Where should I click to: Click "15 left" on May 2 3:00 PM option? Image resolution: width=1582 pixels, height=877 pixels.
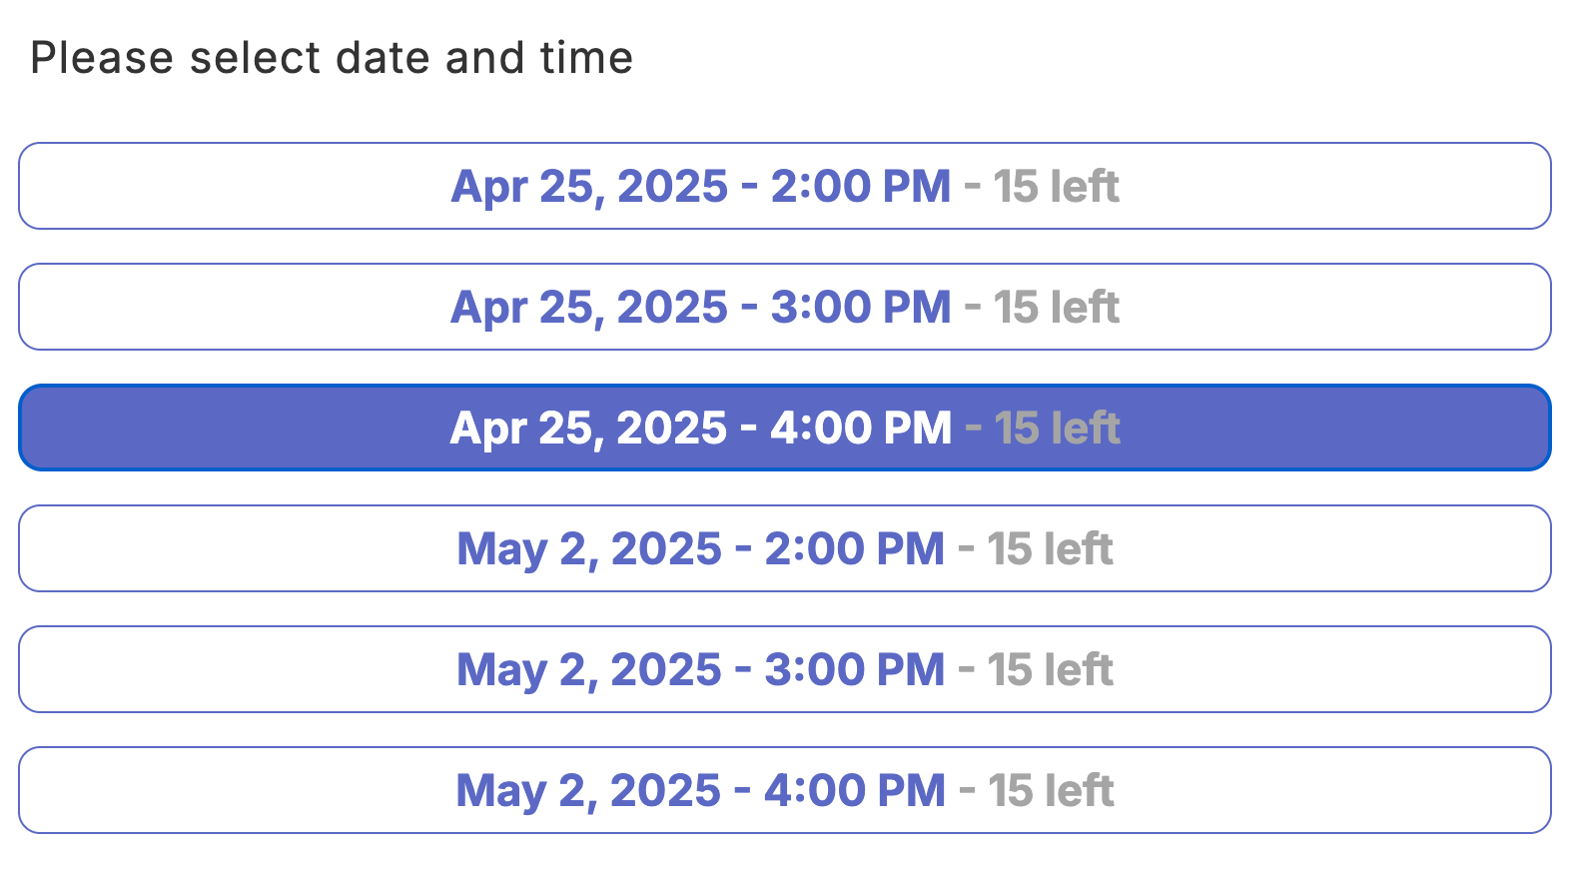click(x=1050, y=670)
